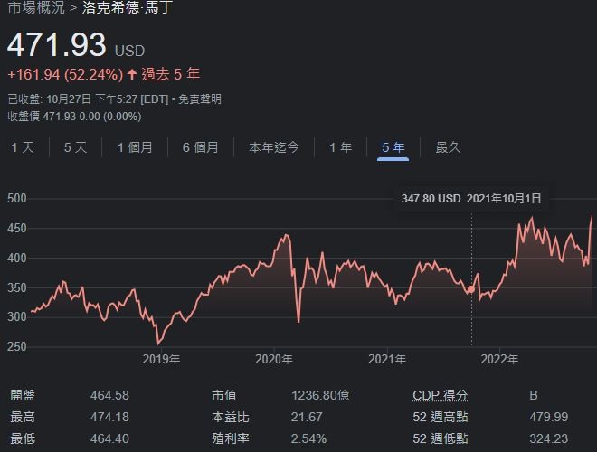Click the 本益比 value 21.67

click(307, 418)
